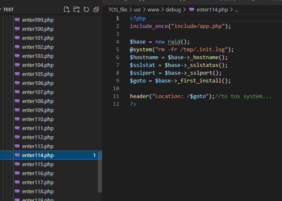This screenshot has height=201, width=282.
Task: Open enter104.php in the file tree
Action: (x=51, y=65)
